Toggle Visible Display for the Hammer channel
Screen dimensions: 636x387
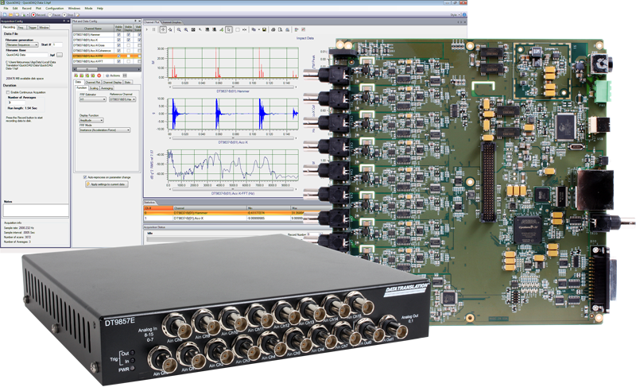pyautogui.click(x=129, y=35)
